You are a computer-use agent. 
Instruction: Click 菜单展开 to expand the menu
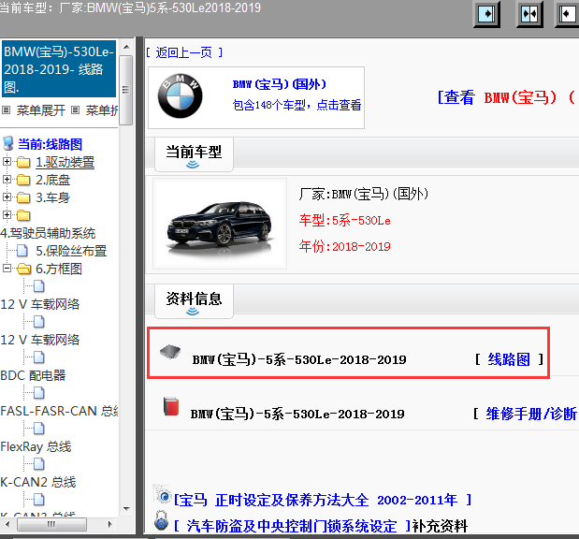tap(40, 110)
